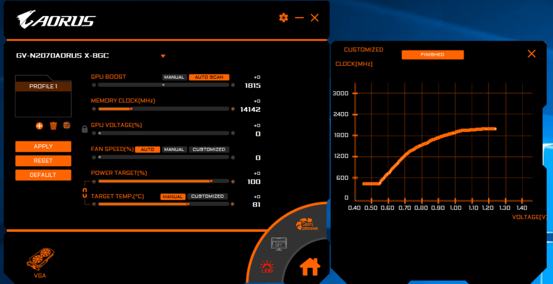
Task: Restore defaults with the DEFAULT button
Action: [x=43, y=175]
